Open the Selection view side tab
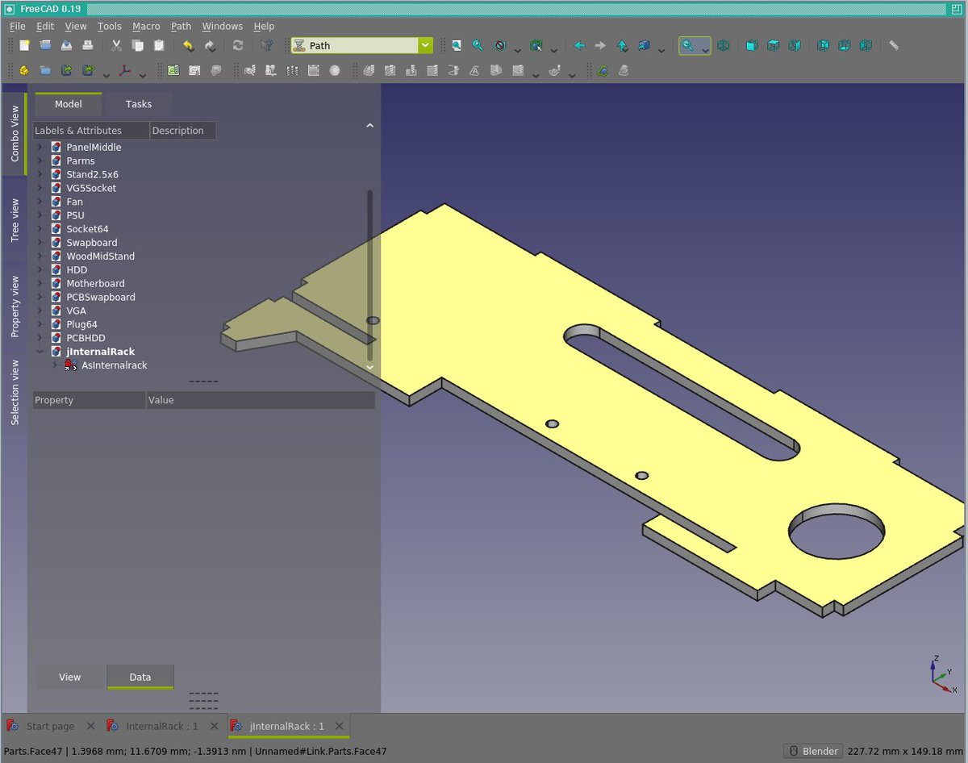968x763 pixels. [x=15, y=393]
